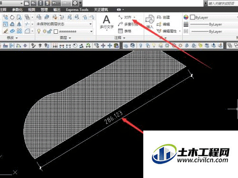Click the Save icon in quick access toolbar
238x178 pixels.
(40, 3)
